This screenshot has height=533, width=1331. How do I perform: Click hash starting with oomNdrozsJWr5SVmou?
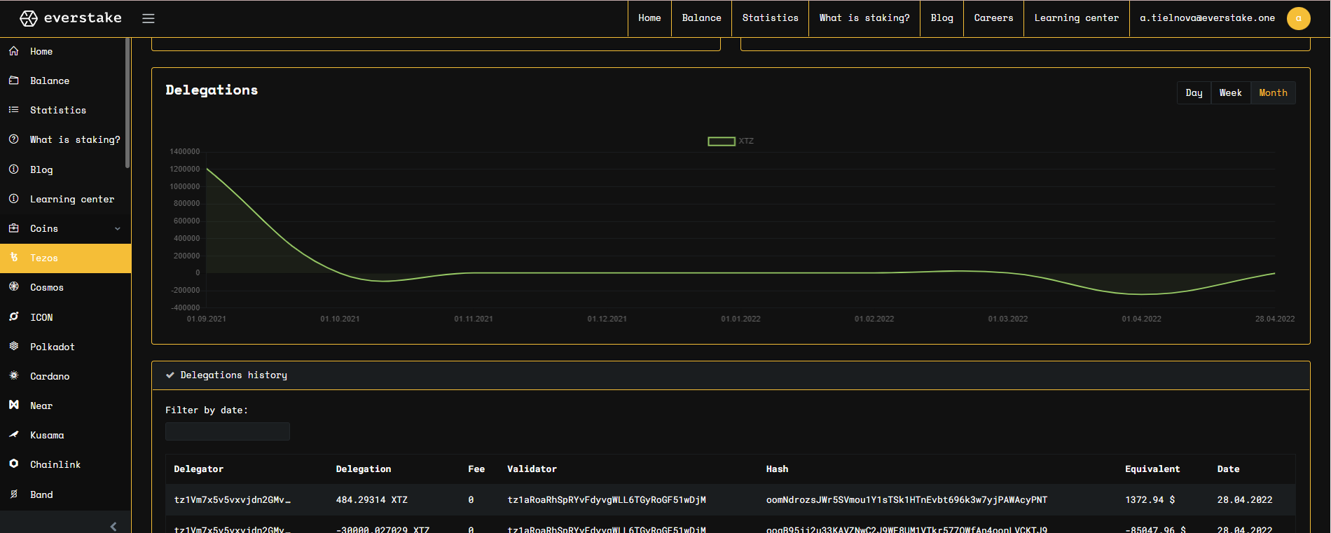[906, 500]
